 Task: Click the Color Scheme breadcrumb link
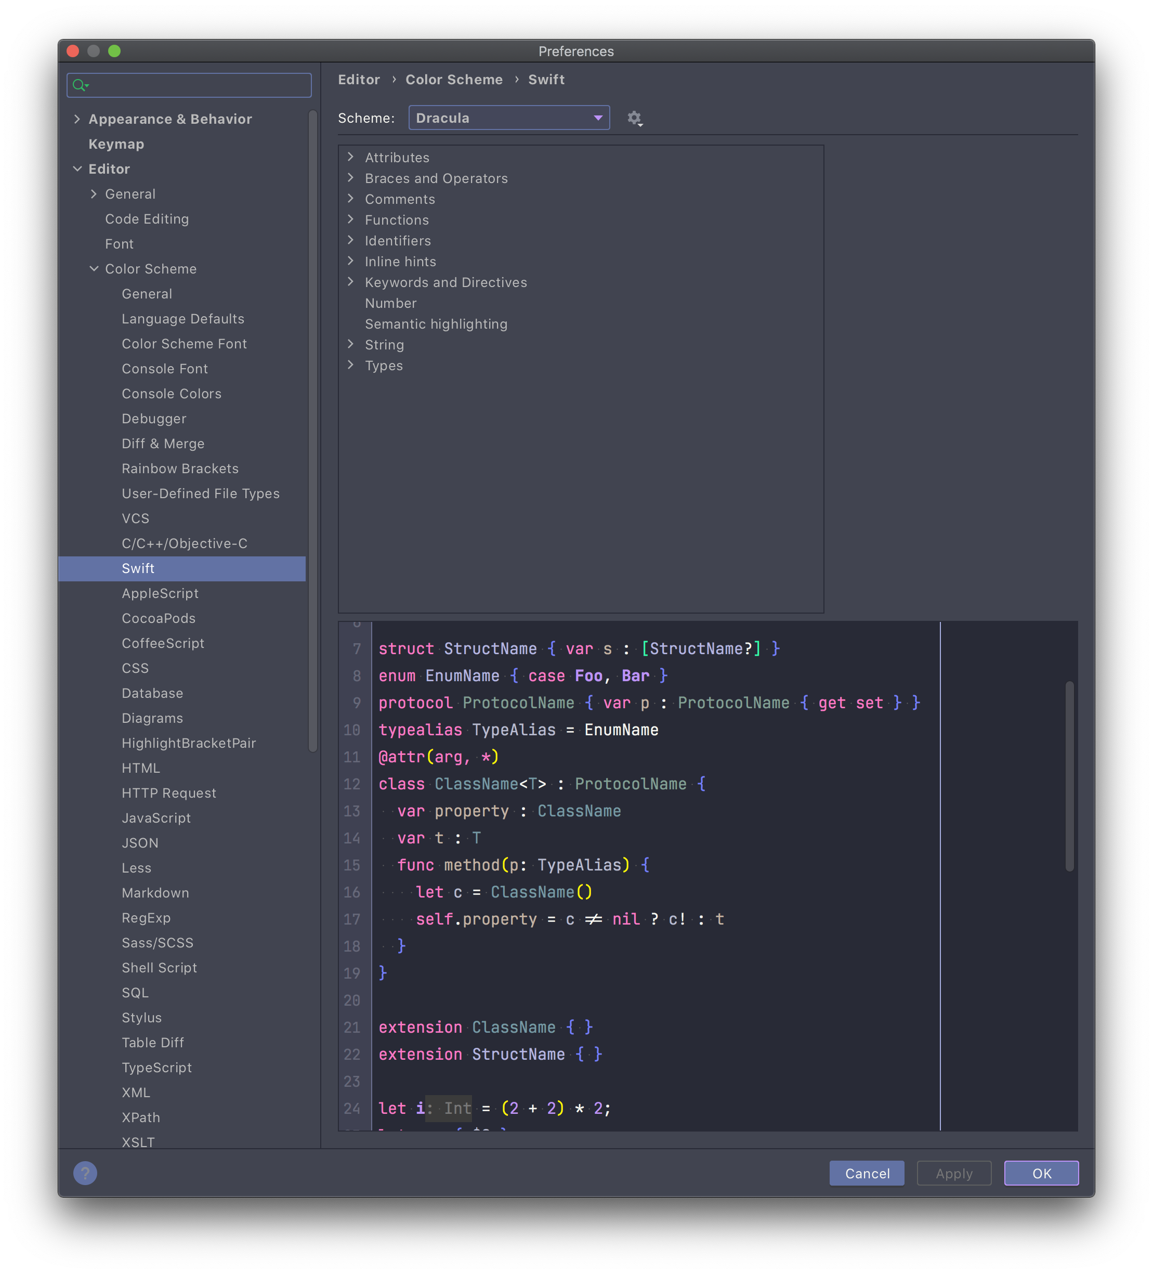pos(454,79)
